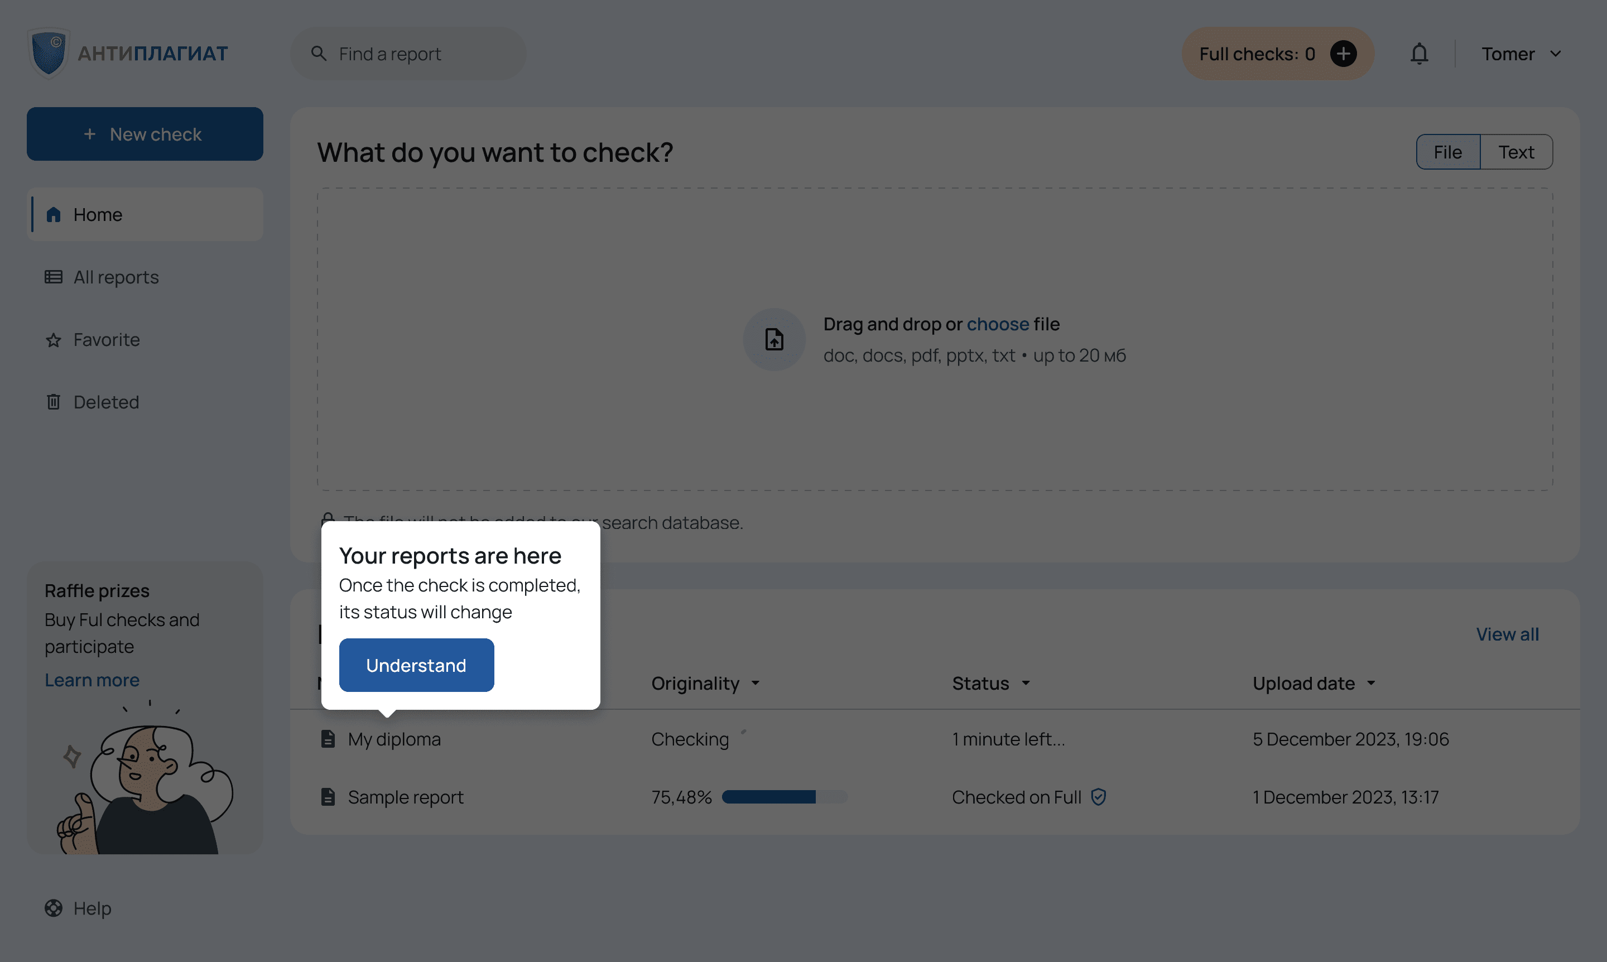Open the Deleted section in sidebar
The image size is (1607, 962).
pos(107,402)
